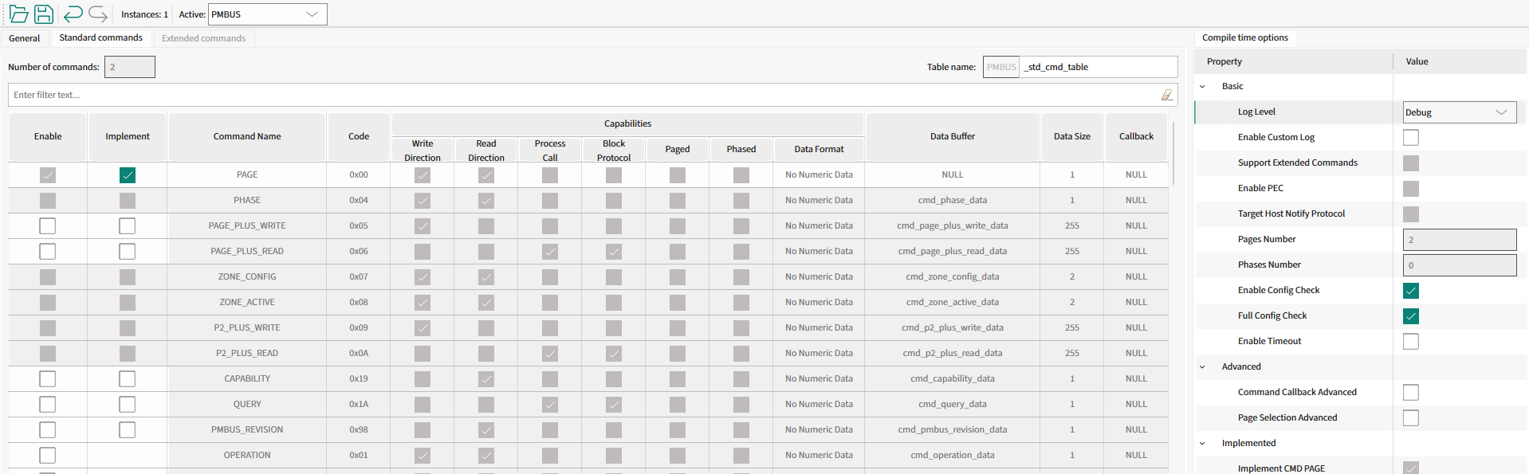Viewport: 1529px width, 474px height.
Task: Toggle the Implement checkbox for PAGE
Action: click(128, 175)
